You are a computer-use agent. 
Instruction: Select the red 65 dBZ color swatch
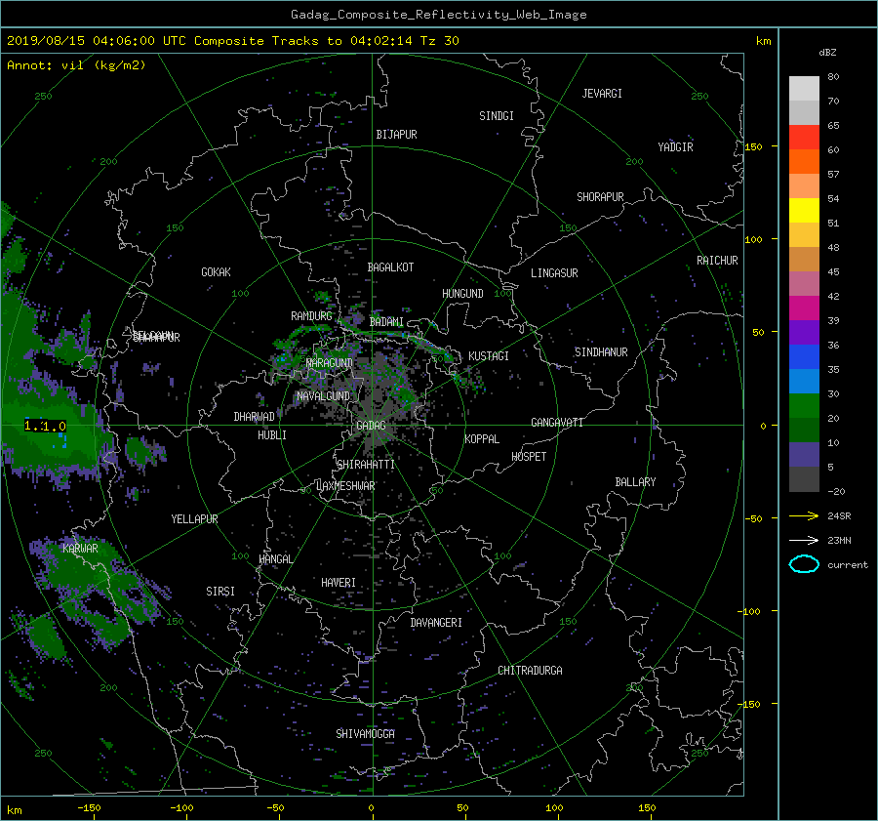(804, 137)
